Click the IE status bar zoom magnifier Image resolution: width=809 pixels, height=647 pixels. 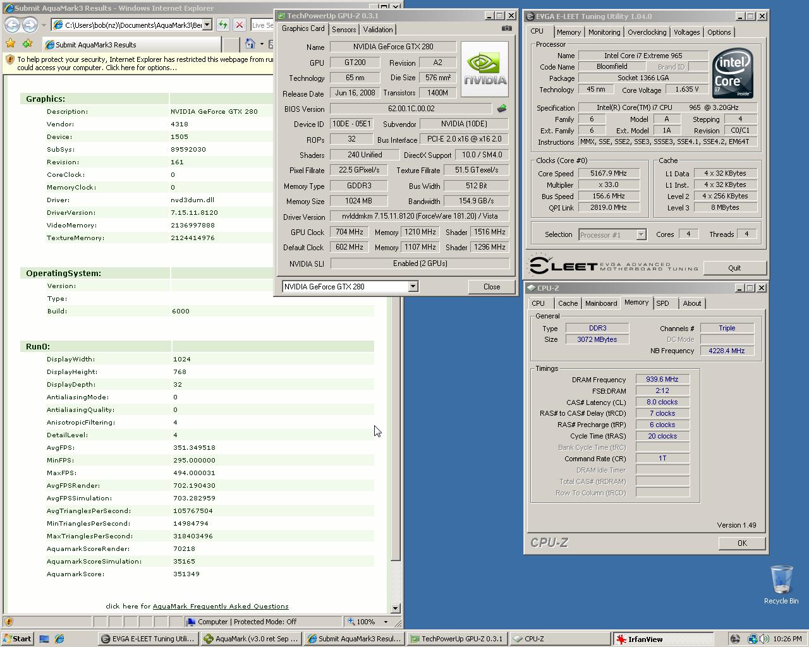[x=351, y=622]
